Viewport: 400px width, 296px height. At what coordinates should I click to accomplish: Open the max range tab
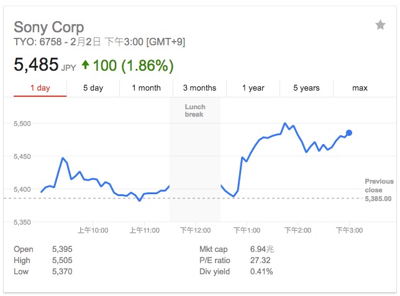pyautogui.click(x=360, y=88)
